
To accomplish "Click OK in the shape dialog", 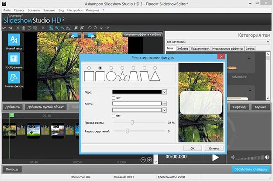I will pyautogui.click(x=193, y=148).
